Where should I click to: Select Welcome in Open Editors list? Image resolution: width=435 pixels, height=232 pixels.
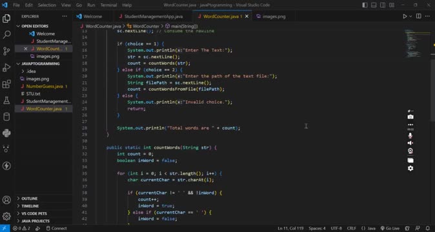coord(45,34)
